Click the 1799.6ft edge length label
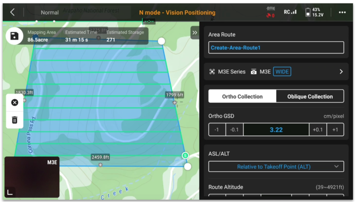Screen dimensions: 356x202 tap(174, 95)
